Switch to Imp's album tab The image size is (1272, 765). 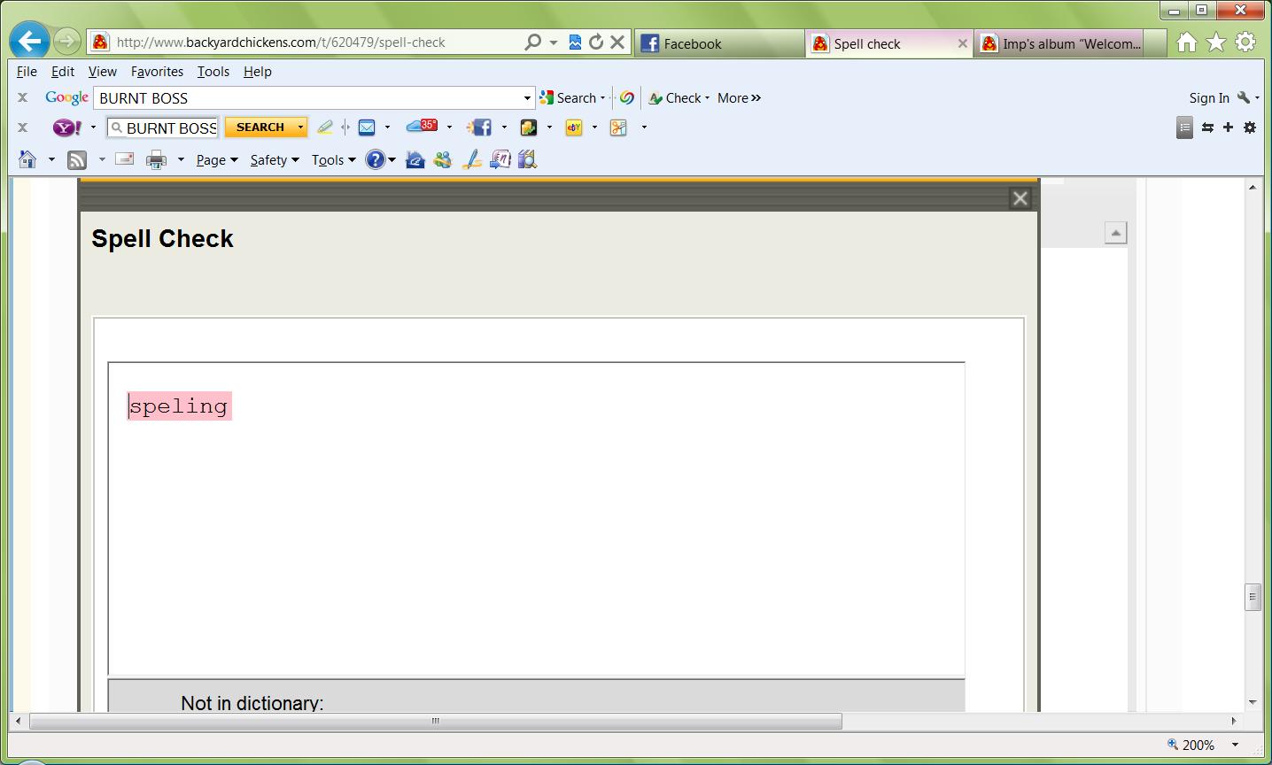click(x=1070, y=43)
